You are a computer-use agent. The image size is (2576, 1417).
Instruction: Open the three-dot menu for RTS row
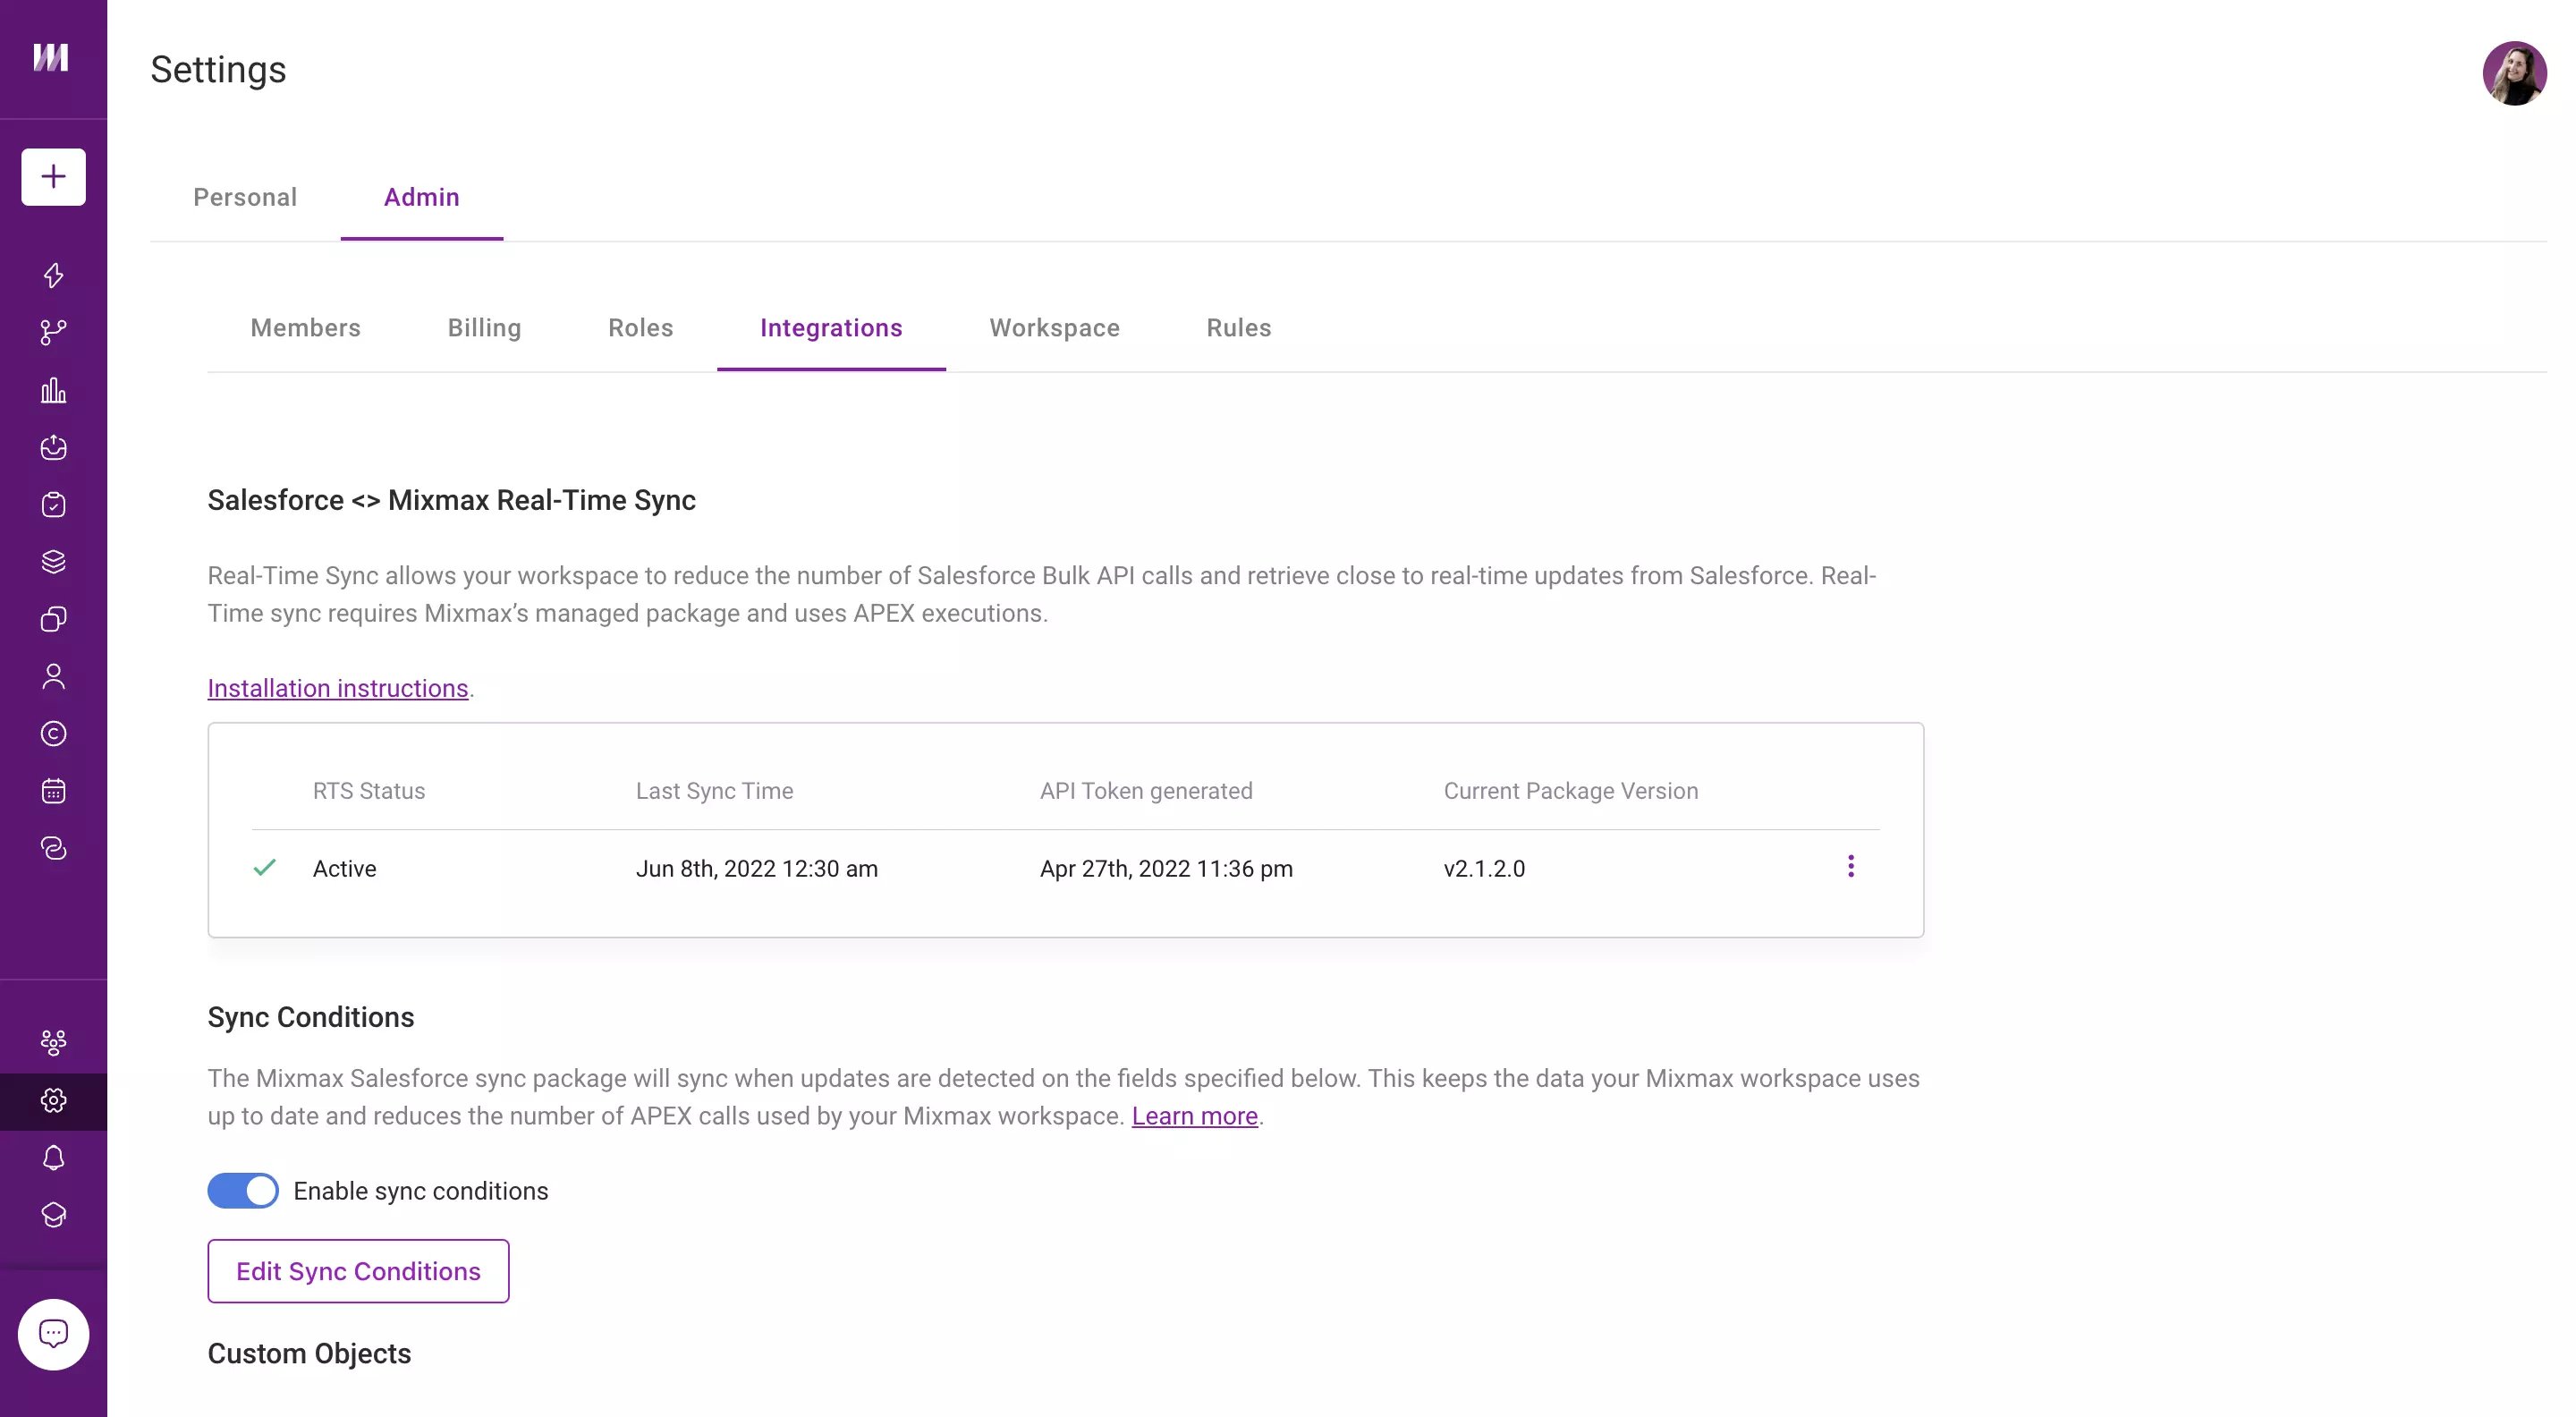1850,866
